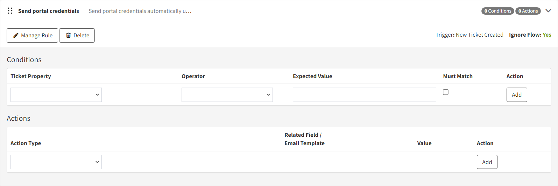Click the Related Field / Email Template header

(x=304, y=139)
